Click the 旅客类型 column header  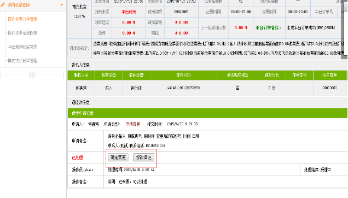(x=109, y=75)
